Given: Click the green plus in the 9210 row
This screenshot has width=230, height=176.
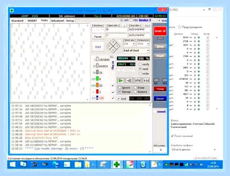Looking at the screenshot, I should (199, 37).
